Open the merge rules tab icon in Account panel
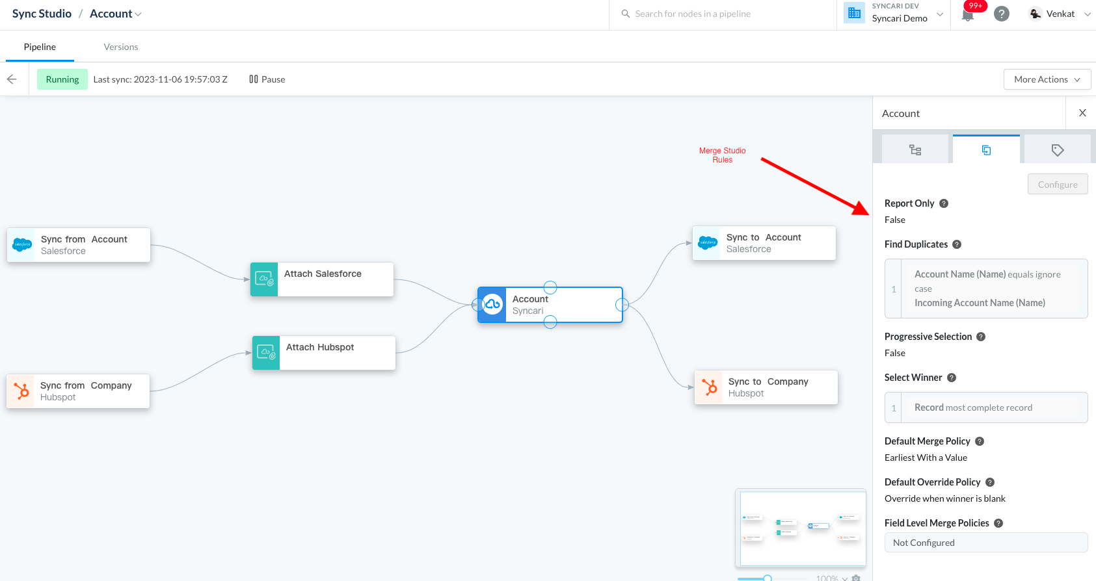Viewport: 1096px width, 581px height. (x=986, y=149)
